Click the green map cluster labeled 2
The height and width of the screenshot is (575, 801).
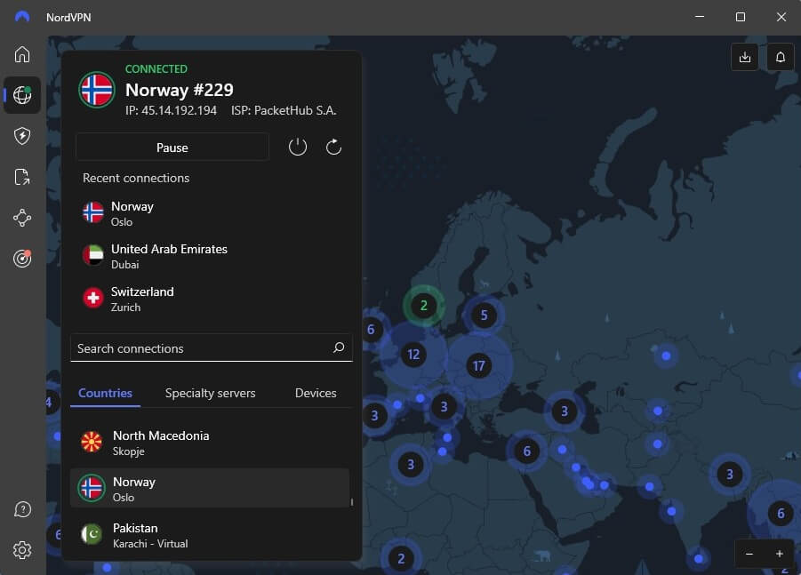423,306
